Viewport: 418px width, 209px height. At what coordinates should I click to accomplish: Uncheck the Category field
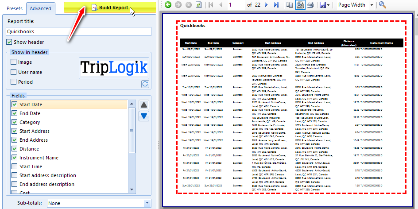tap(15, 122)
